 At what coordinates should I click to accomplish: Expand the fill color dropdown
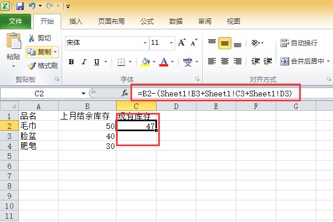(154, 62)
